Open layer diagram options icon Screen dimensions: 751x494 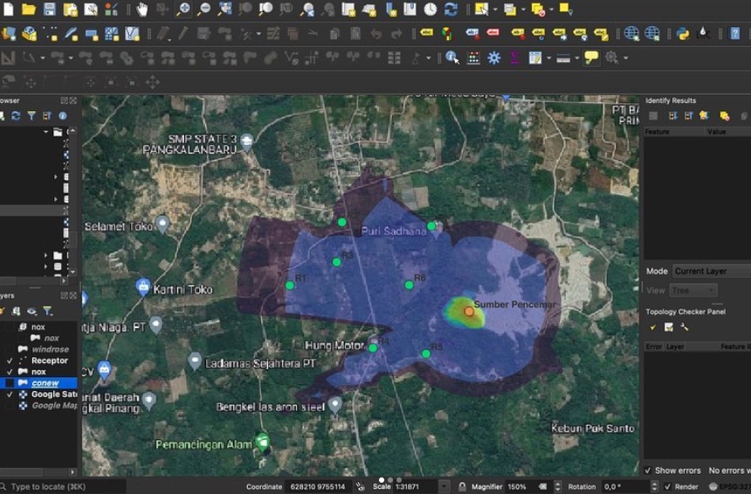pos(447,33)
